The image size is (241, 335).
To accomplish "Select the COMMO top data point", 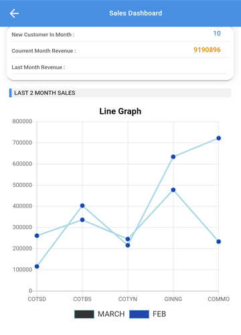I will (219, 138).
